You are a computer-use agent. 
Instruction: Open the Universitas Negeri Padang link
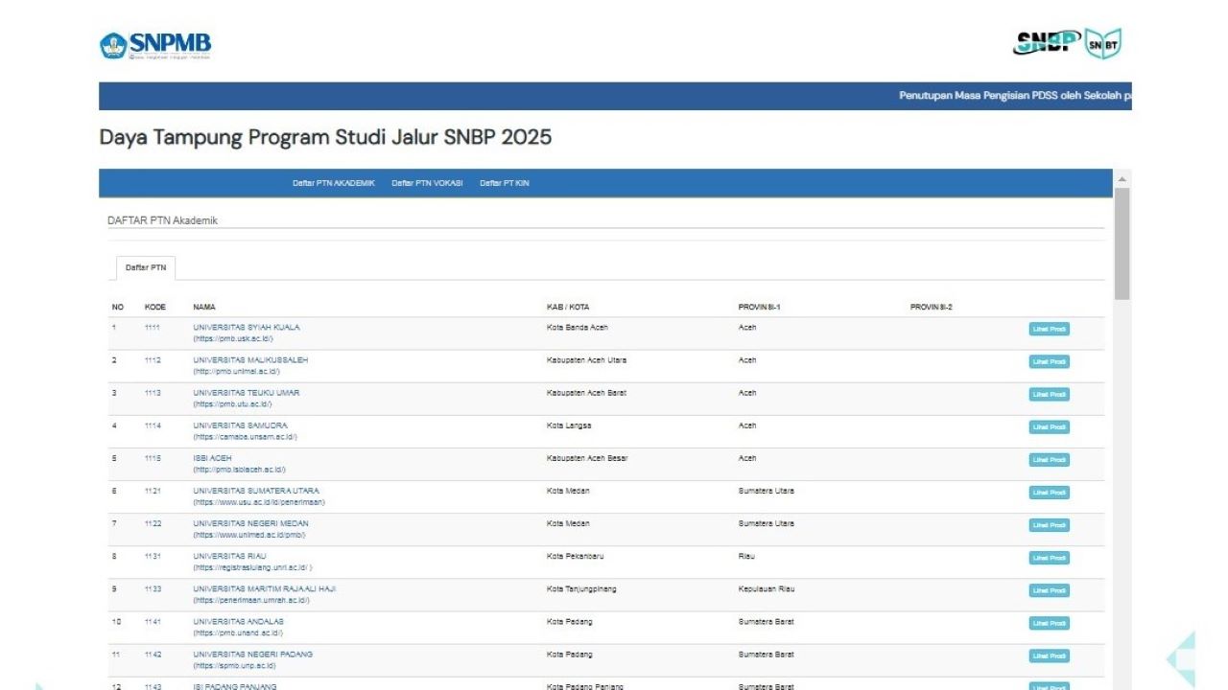point(252,654)
